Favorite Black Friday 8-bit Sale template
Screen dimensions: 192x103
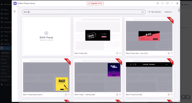tap(172, 95)
